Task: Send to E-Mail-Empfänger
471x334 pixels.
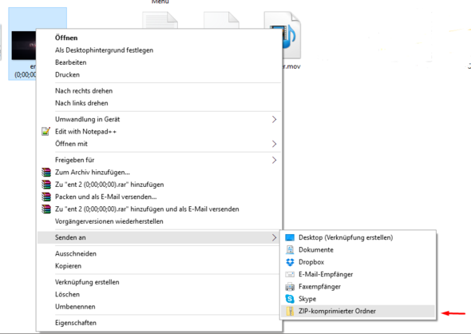Action: pos(358,275)
